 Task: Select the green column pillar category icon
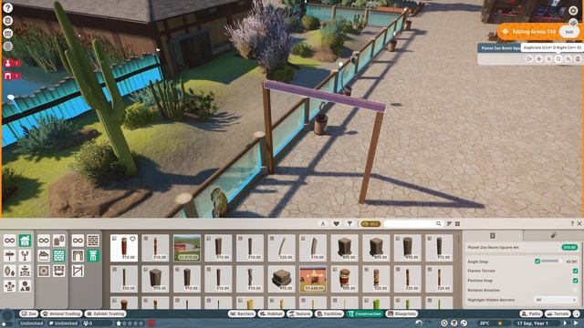tap(93, 255)
